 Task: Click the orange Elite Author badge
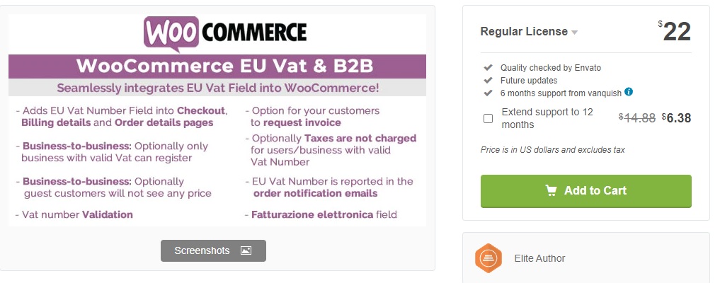coord(488,258)
